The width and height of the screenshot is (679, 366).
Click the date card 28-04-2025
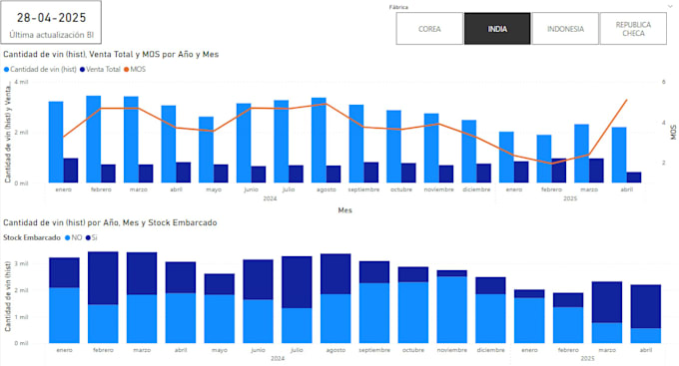pos(51,23)
